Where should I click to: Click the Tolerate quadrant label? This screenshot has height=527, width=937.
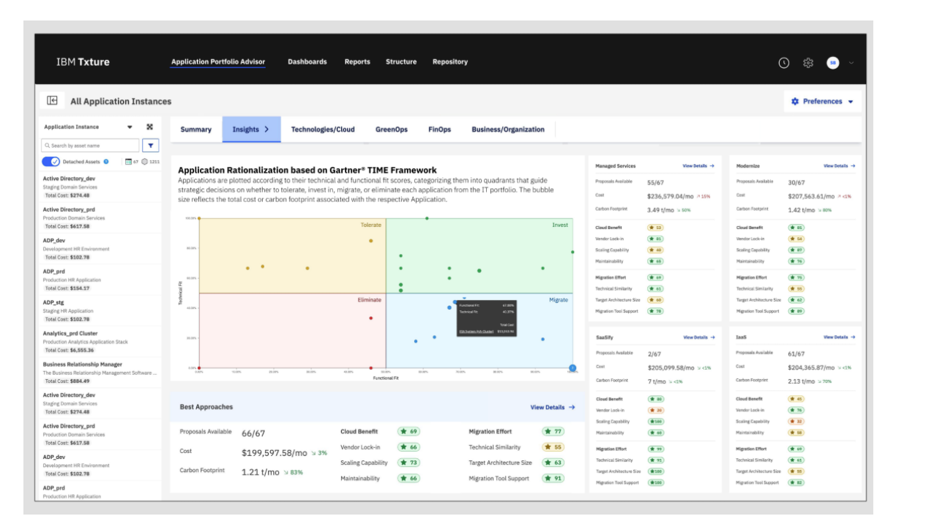pyautogui.click(x=371, y=225)
